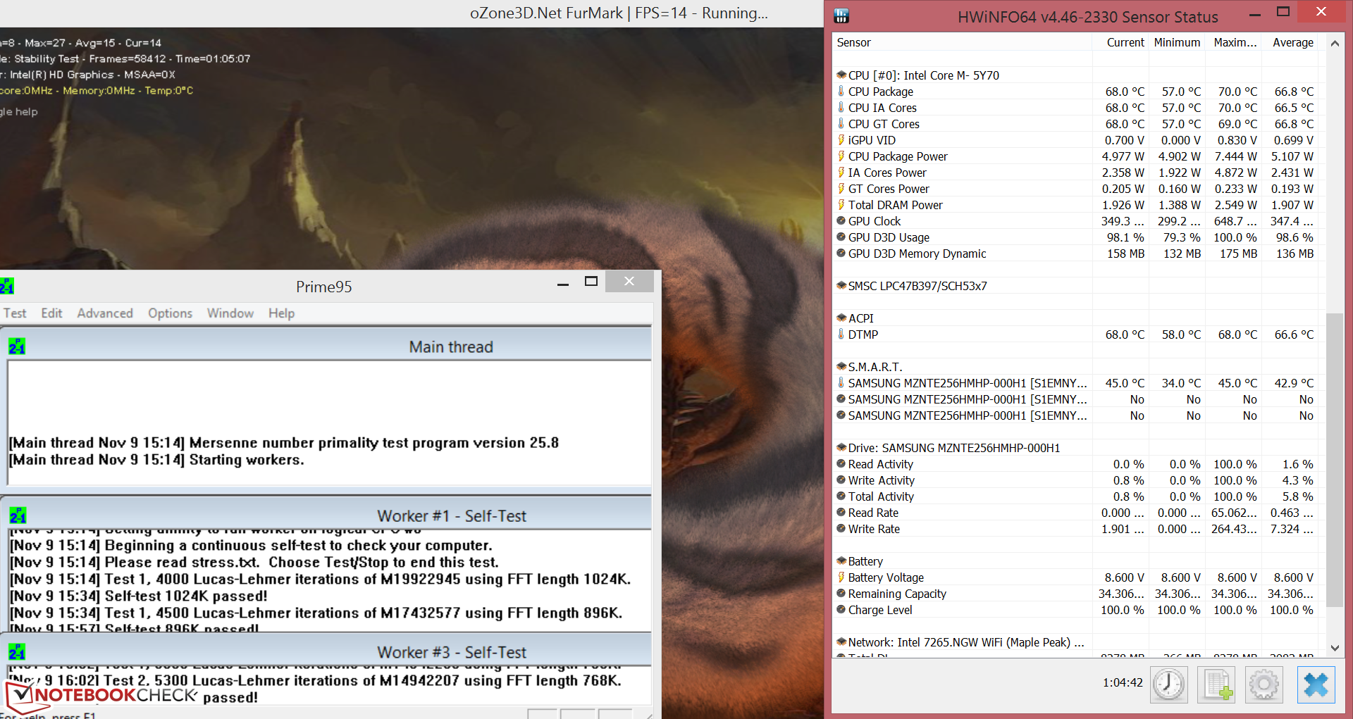Image resolution: width=1353 pixels, height=719 pixels.
Task: Click the HWiNFO64 vertical scrollbar thumb
Action: [x=1335, y=460]
